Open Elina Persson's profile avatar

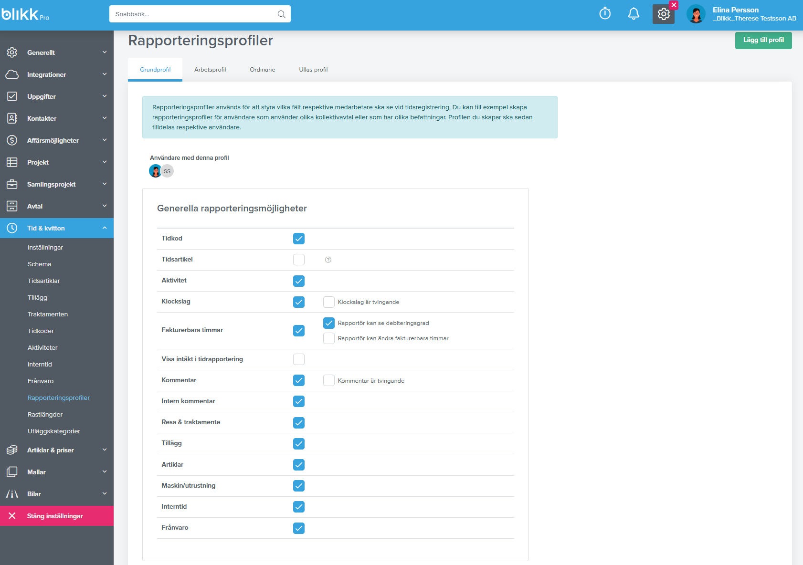696,14
